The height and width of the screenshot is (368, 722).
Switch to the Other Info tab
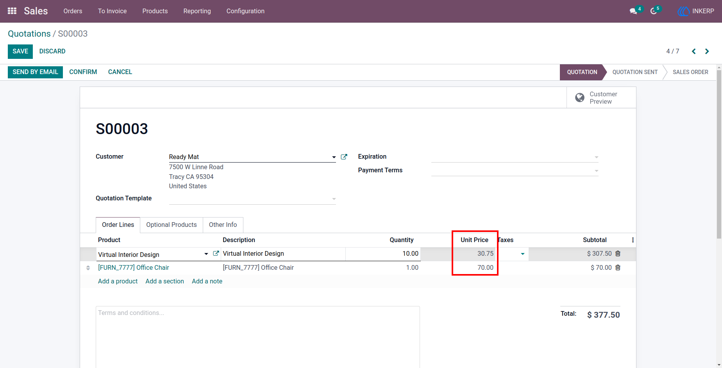(x=223, y=225)
